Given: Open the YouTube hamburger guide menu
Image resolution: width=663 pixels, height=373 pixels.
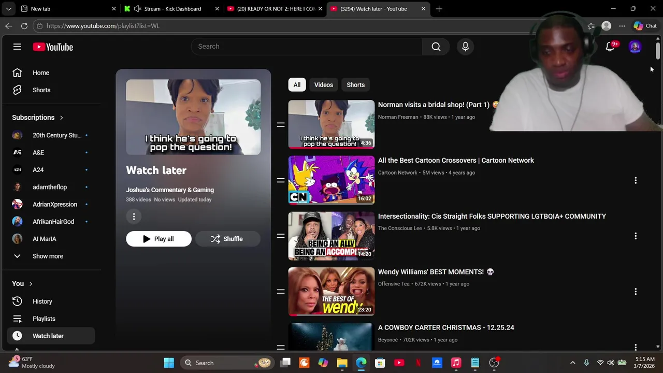Looking at the screenshot, I should (x=17, y=47).
